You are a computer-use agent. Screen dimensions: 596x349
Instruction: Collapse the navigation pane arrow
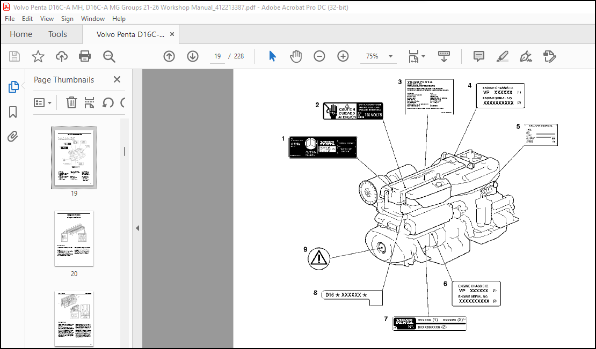[x=137, y=228]
